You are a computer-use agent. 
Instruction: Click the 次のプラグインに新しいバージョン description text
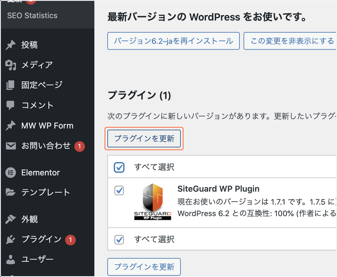pyautogui.click(x=222, y=117)
